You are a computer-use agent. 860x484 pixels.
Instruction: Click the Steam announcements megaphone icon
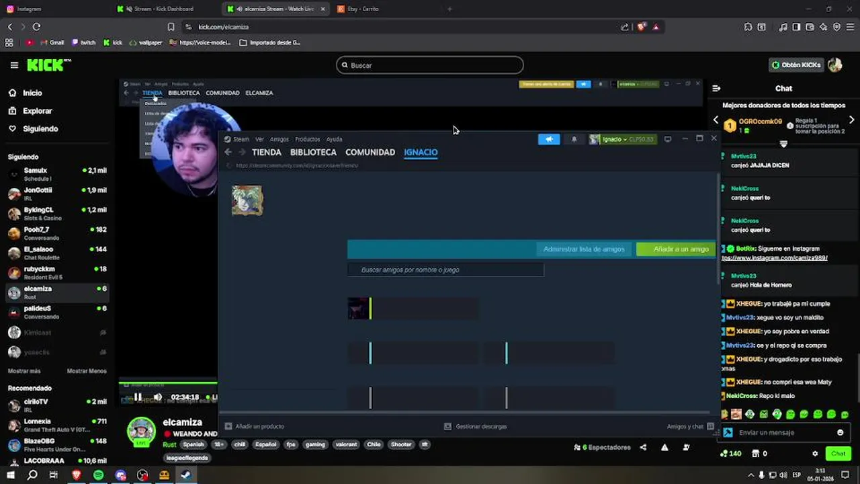(x=549, y=139)
